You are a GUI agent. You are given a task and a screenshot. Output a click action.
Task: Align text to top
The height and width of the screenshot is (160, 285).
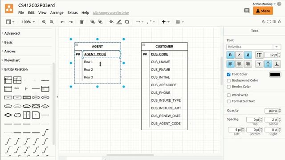(259, 64)
